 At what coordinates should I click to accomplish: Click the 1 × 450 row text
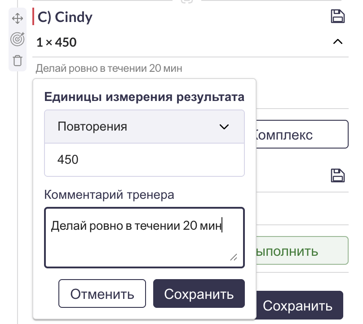point(56,43)
